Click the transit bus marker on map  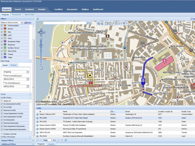[x=125, y=48]
